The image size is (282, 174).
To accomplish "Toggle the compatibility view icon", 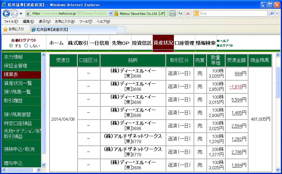I will tap(173, 13).
